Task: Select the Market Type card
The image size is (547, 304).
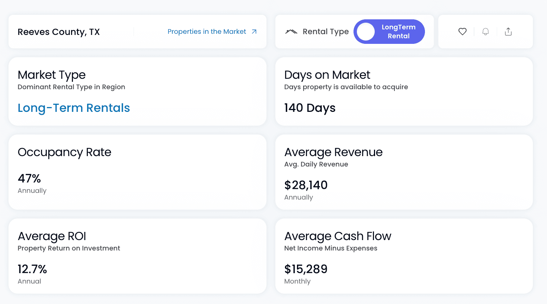Action: click(x=137, y=91)
